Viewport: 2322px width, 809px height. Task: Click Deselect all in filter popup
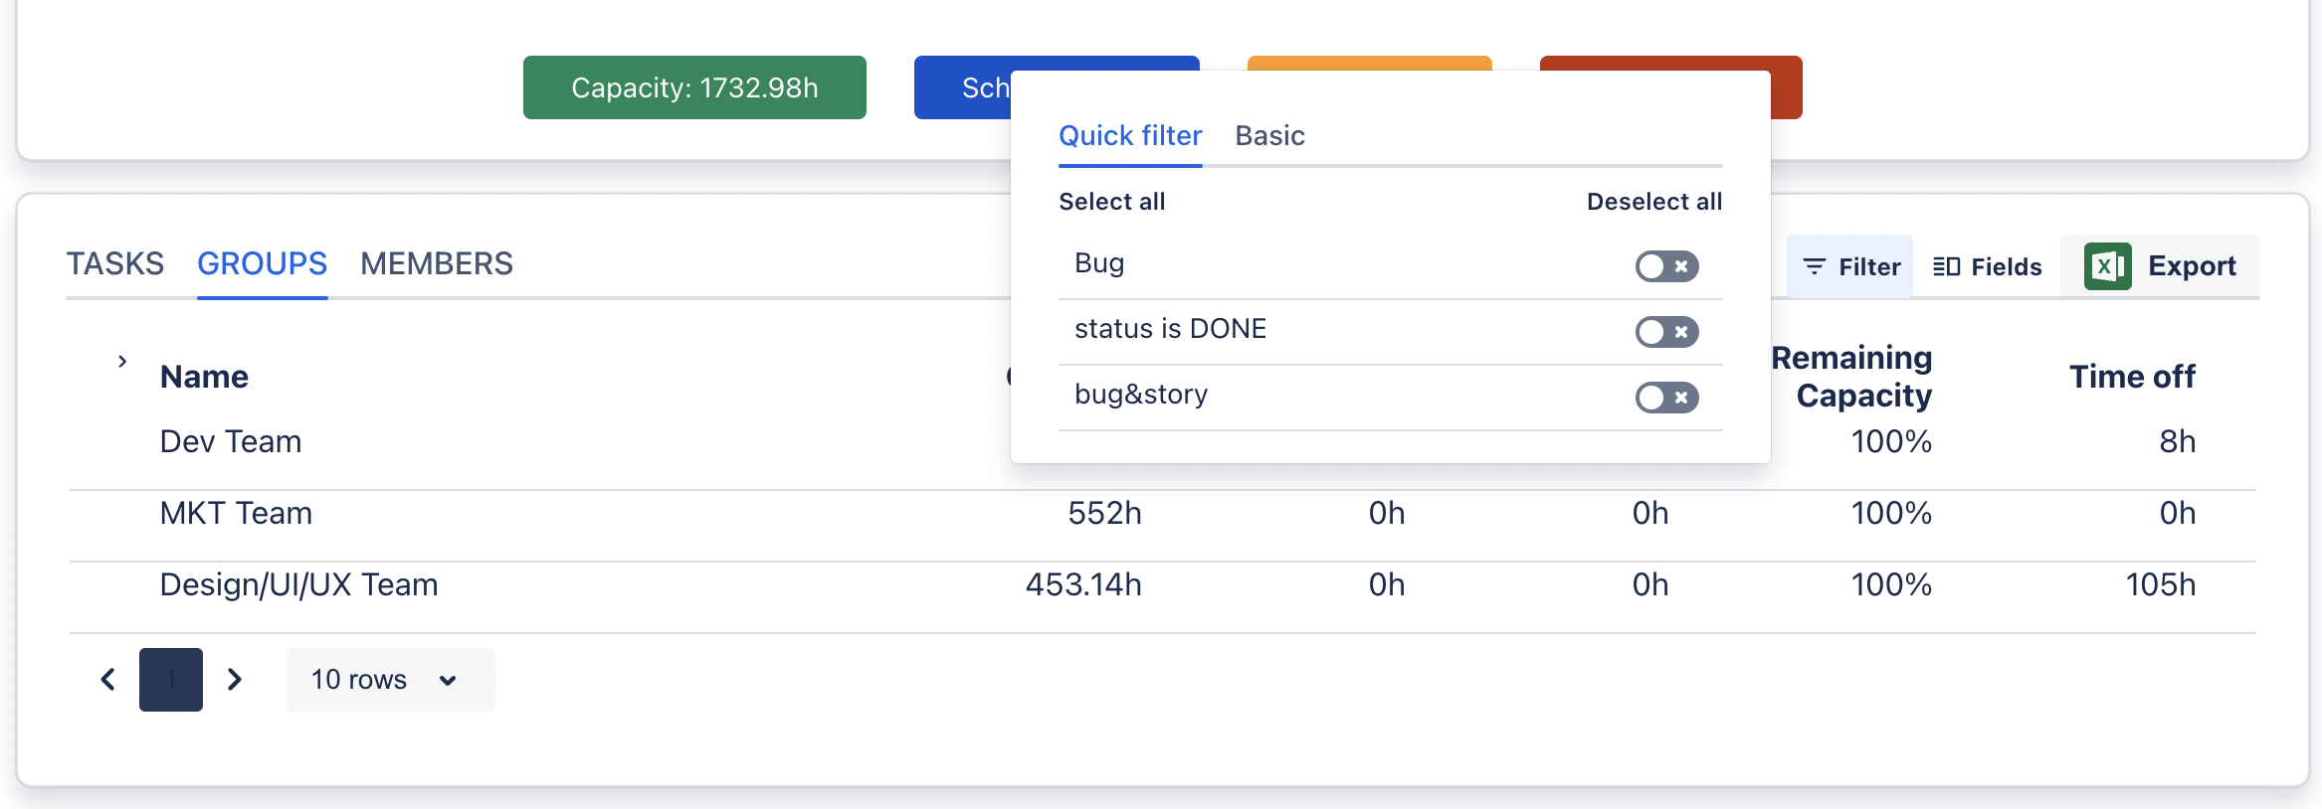click(x=1653, y=202)
